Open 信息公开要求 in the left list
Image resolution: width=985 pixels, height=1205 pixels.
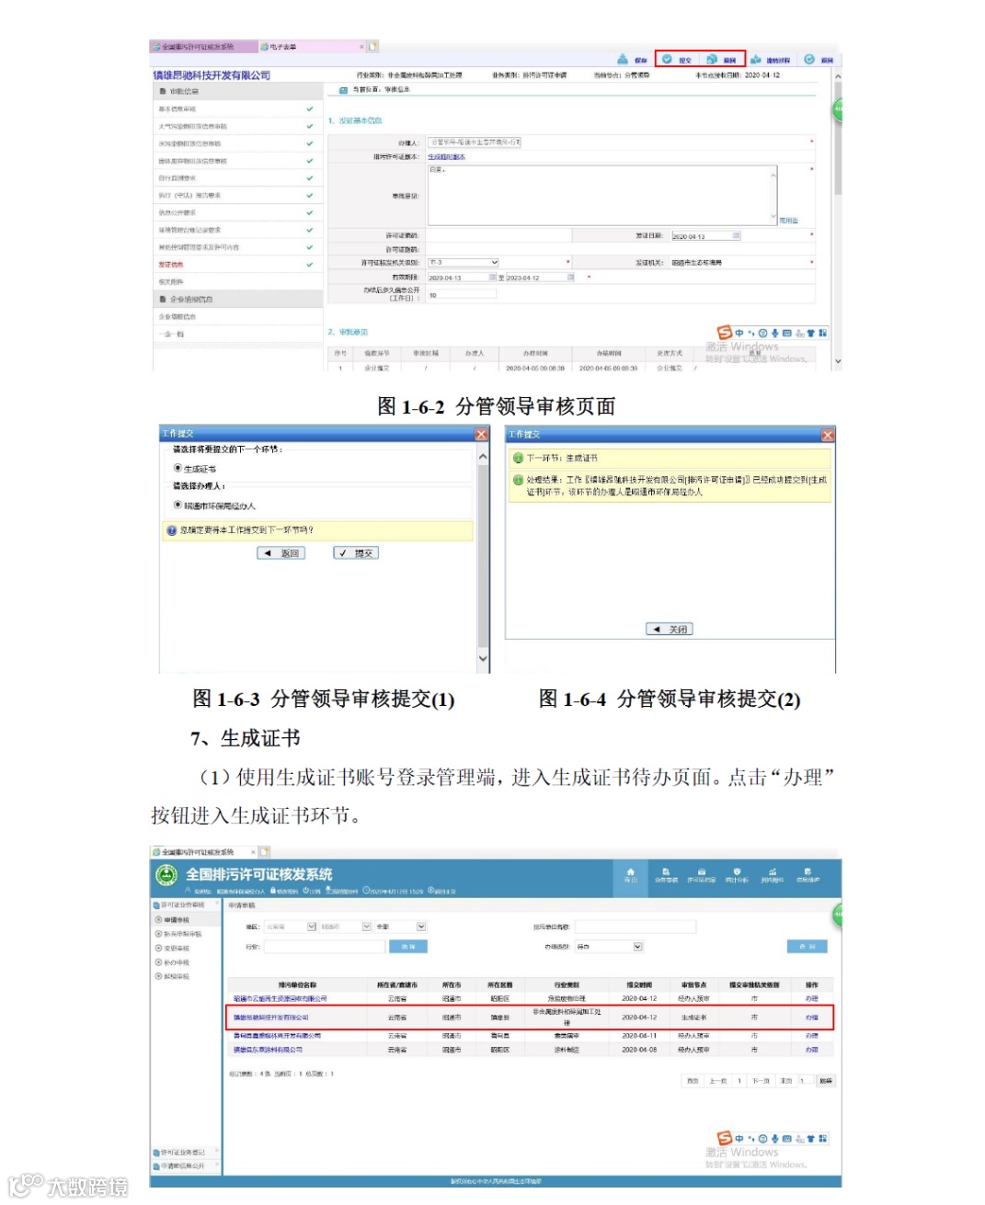tap(236, 213)
